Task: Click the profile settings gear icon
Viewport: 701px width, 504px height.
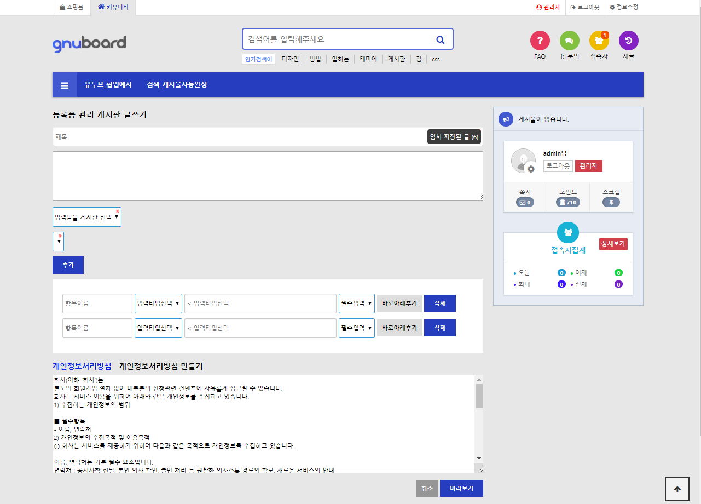Action: (530, 169)
